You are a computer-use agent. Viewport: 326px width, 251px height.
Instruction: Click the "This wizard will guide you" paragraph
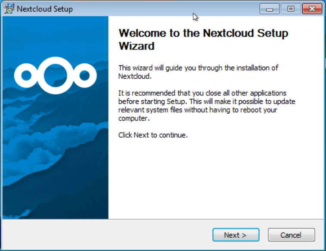199,72
